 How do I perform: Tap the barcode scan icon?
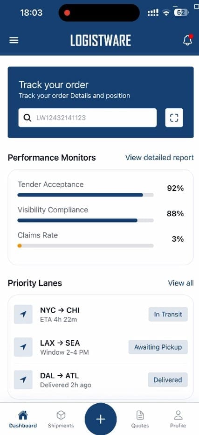(x=174, y=118)
